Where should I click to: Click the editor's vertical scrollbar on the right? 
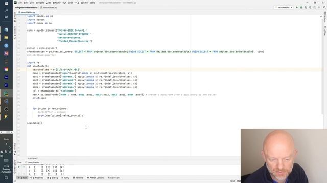pos(322,67)
